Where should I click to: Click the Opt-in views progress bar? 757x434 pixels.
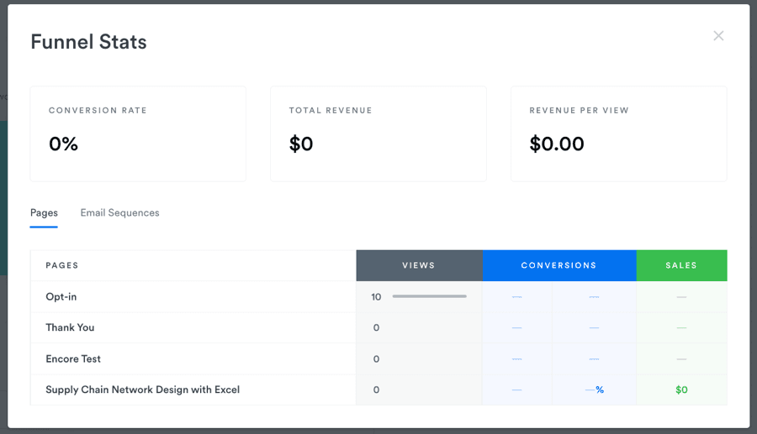click(429, 296)
